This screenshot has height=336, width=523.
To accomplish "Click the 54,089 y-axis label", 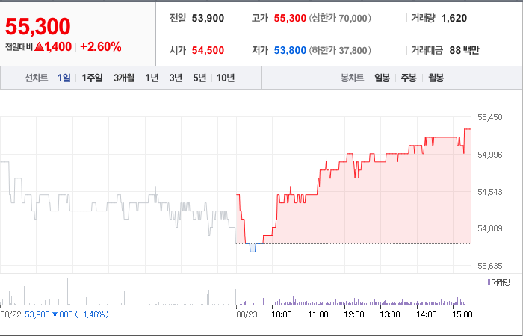I will click(x=489, y=228).
